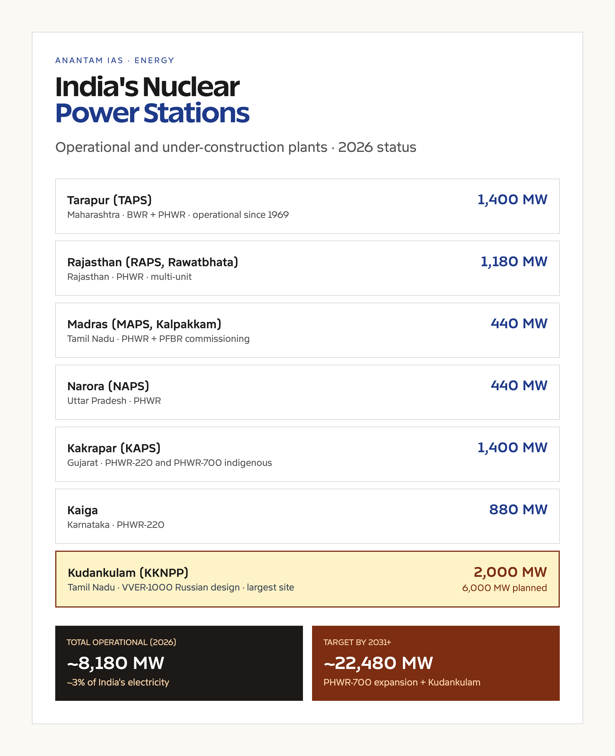Select the '~8,180 MW' total figure

point(116,663)
